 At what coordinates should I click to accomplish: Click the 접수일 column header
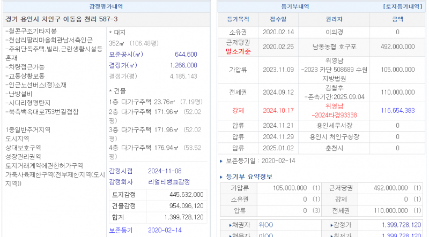click(x=277, y=19)
